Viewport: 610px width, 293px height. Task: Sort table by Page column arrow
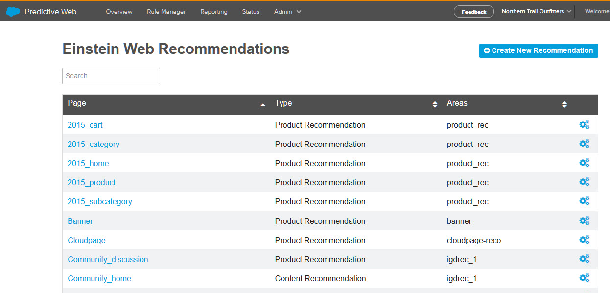263,105
